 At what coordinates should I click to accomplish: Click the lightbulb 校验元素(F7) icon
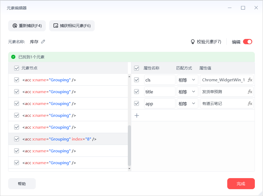tap(193, 42)
